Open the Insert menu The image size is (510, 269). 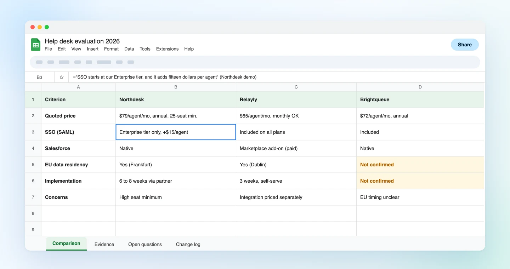[x=93, y=49]
